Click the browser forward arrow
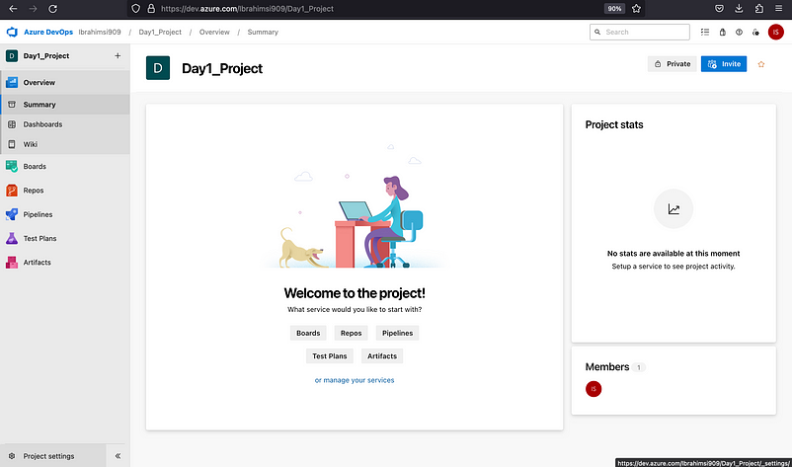The height and width of the screenshot is (467, 792). [33, 9]
